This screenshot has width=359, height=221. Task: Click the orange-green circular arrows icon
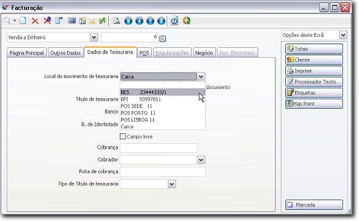coord(186,21)
